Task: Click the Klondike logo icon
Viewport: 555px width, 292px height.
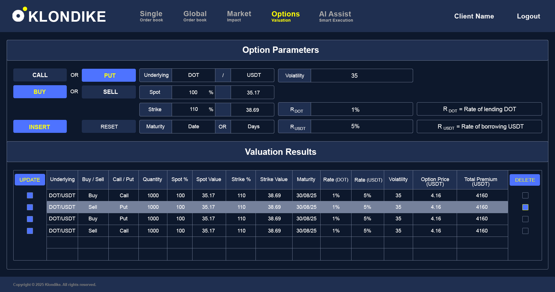Action: coord(19,15)
